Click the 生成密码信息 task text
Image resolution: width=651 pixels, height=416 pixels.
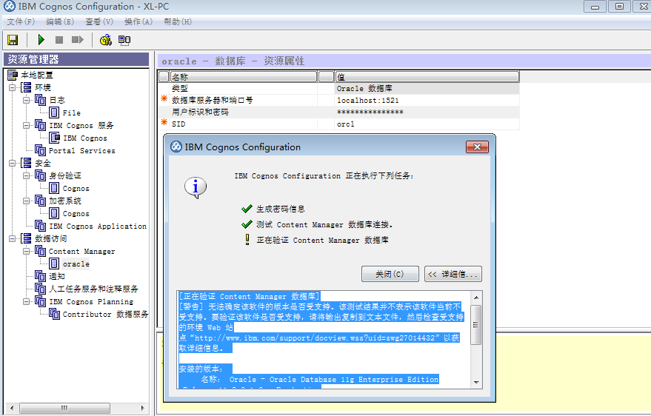click(x=281, y=209)
